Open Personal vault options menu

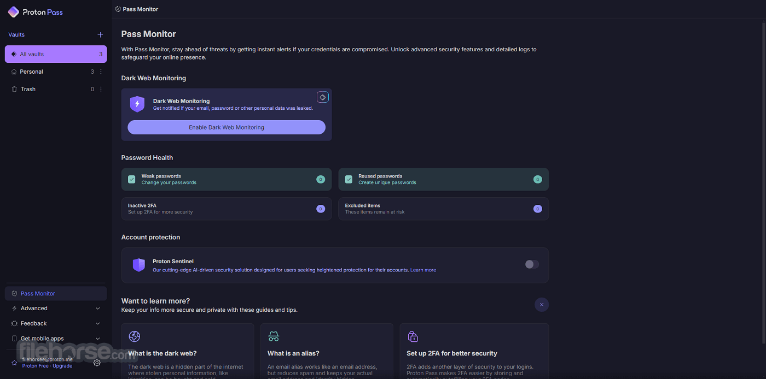pos(101,72)
